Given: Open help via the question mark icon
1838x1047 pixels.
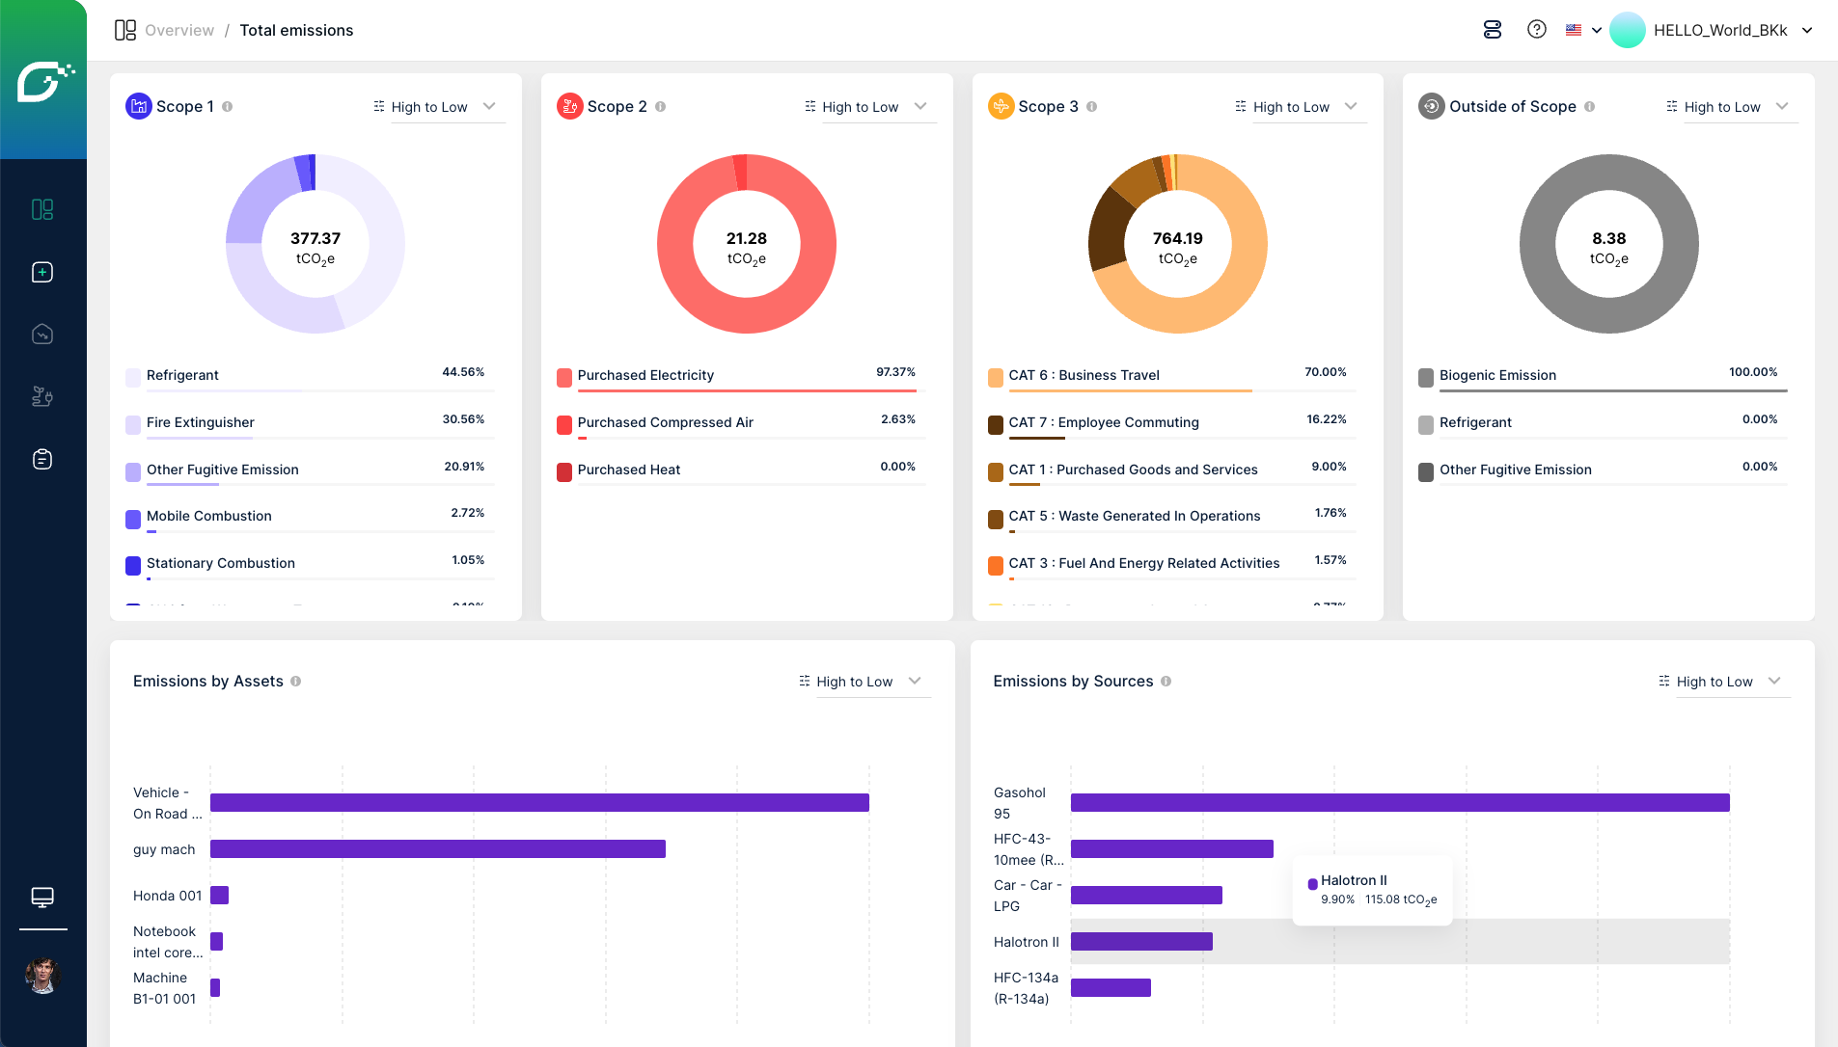Looking at the screenshot, I should click(1537, 30).
